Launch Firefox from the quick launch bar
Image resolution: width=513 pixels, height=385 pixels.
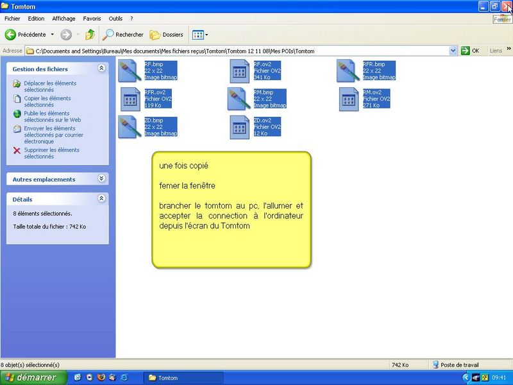pos(101,377)
